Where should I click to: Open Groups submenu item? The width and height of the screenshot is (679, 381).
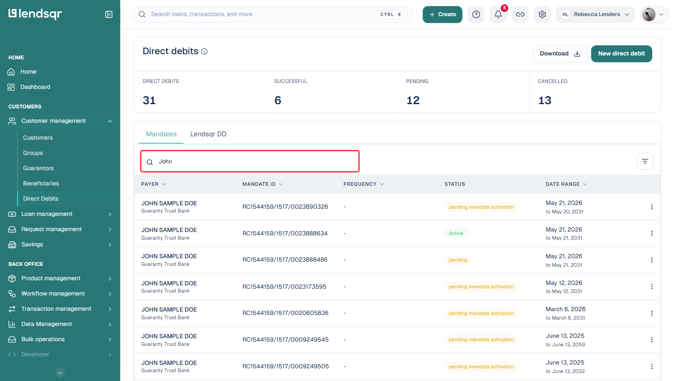pos(33,153)
